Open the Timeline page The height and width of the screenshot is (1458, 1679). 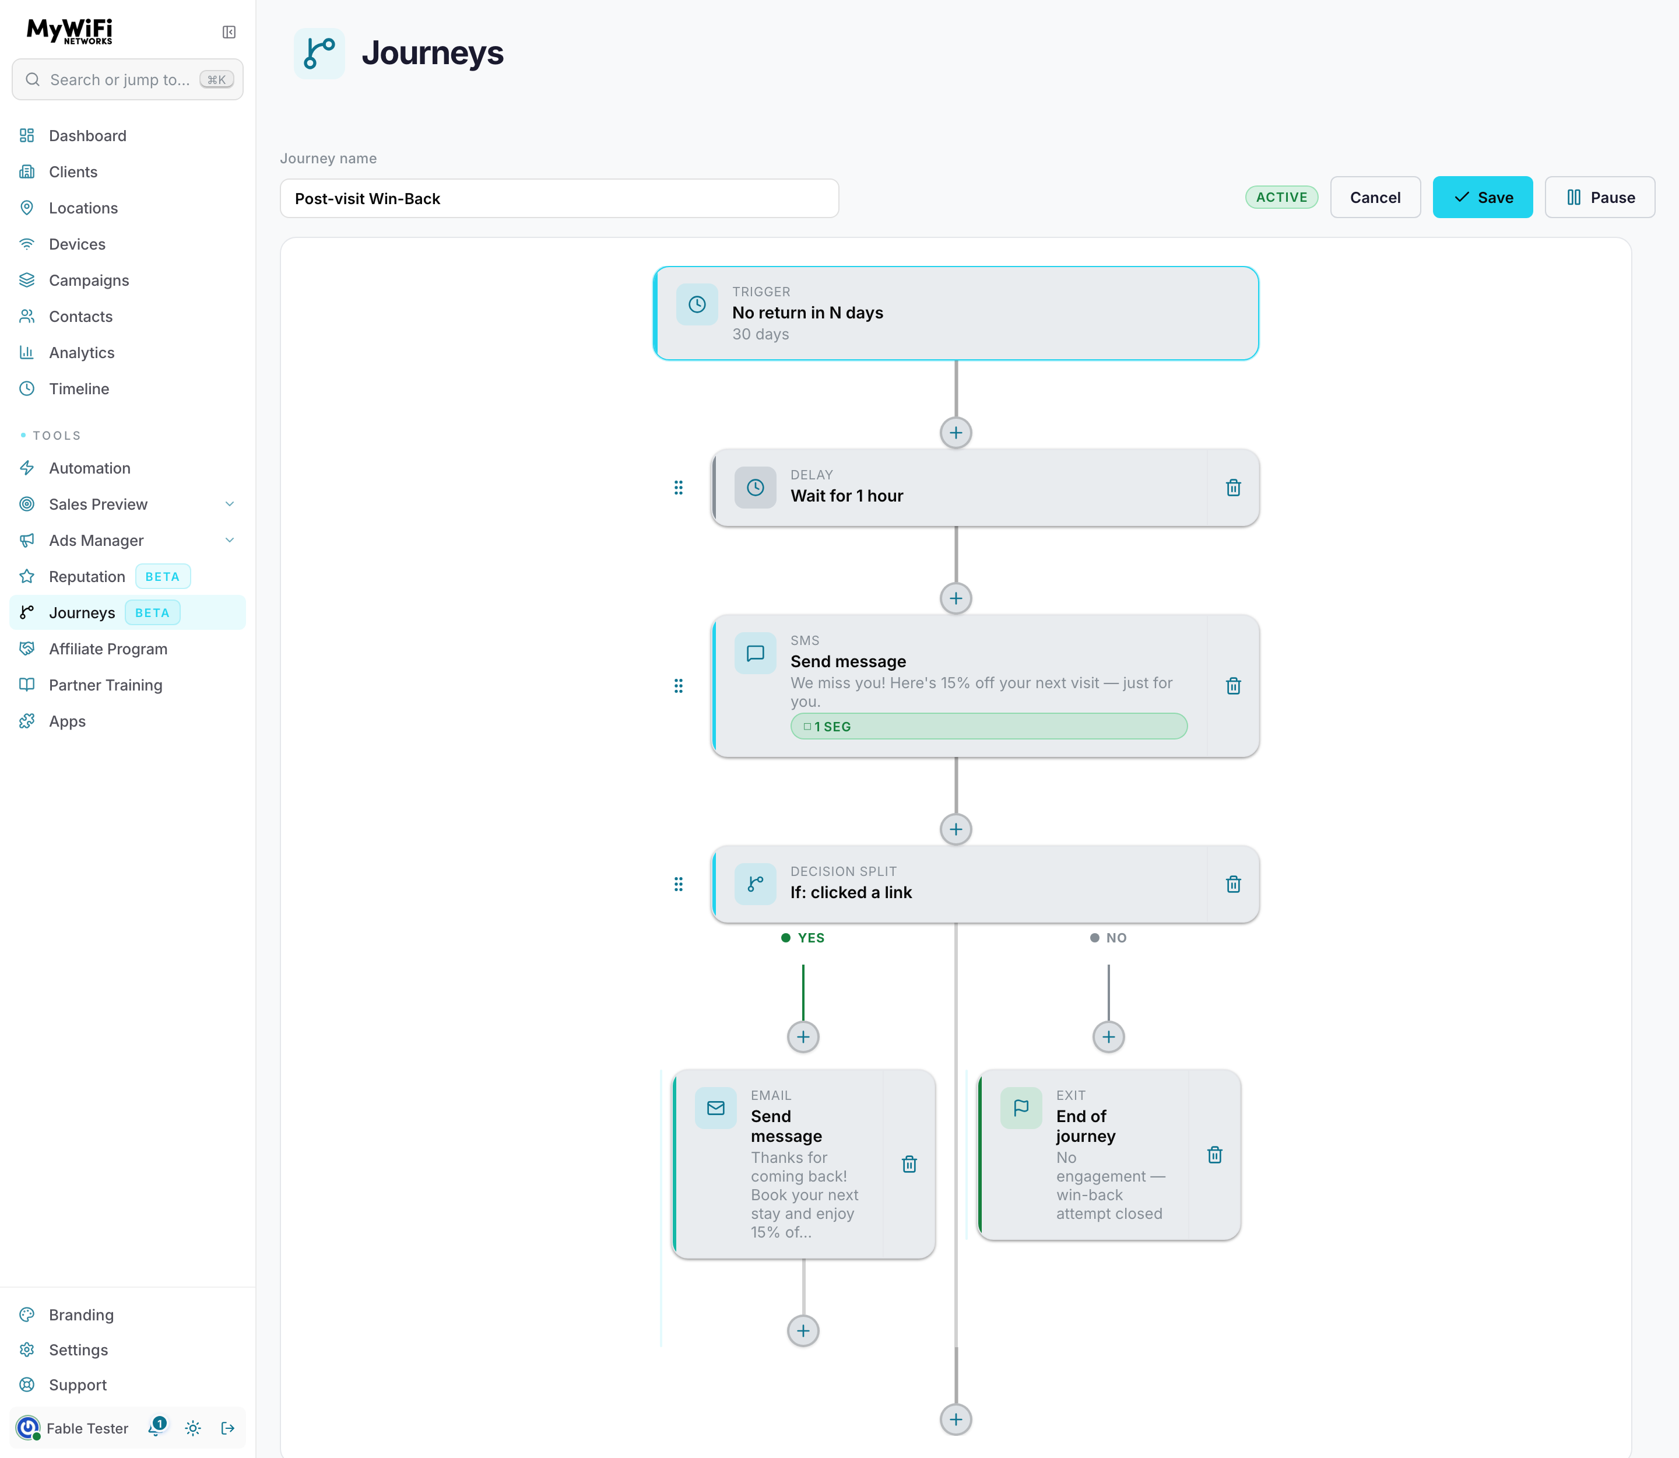click(x=128, y=389)
